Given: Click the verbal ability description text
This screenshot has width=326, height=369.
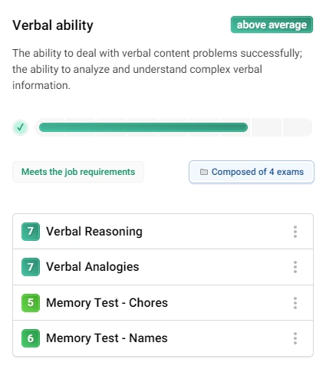Looking at the screenshot, I should point(157,69).
